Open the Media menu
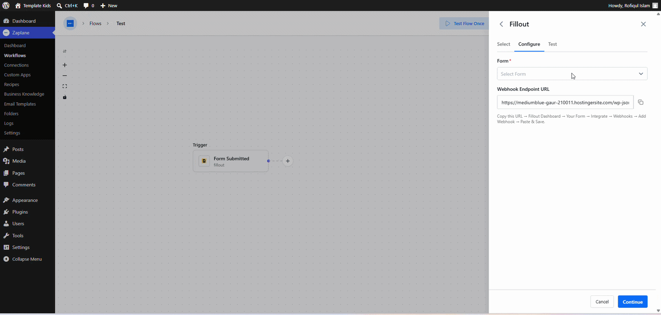 pos(27,161)
